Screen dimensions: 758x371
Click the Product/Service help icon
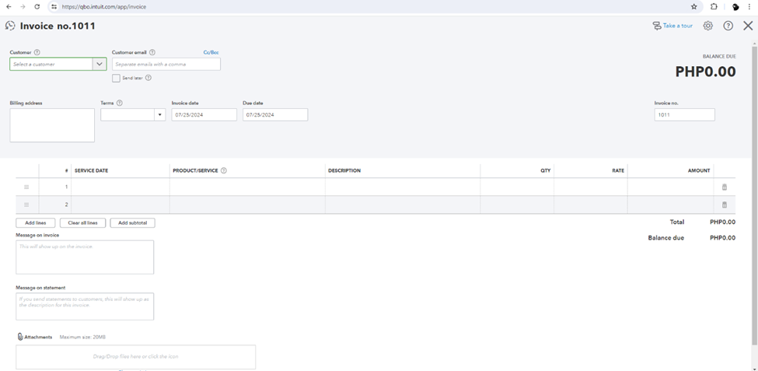click(x=224, y=170)
